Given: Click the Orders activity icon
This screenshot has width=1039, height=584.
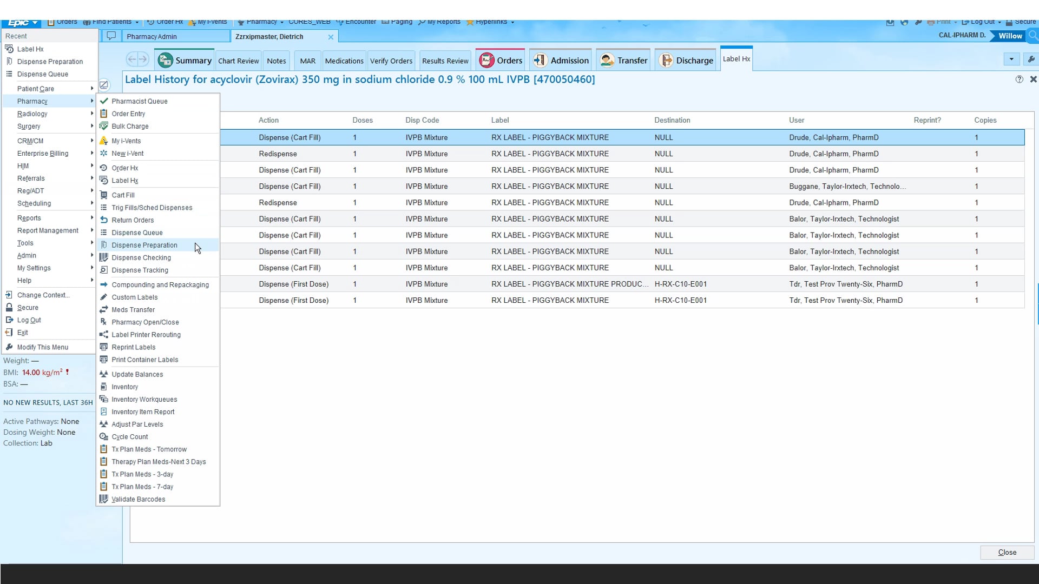Looking at the screenshot, I should [x=486, y=60].
